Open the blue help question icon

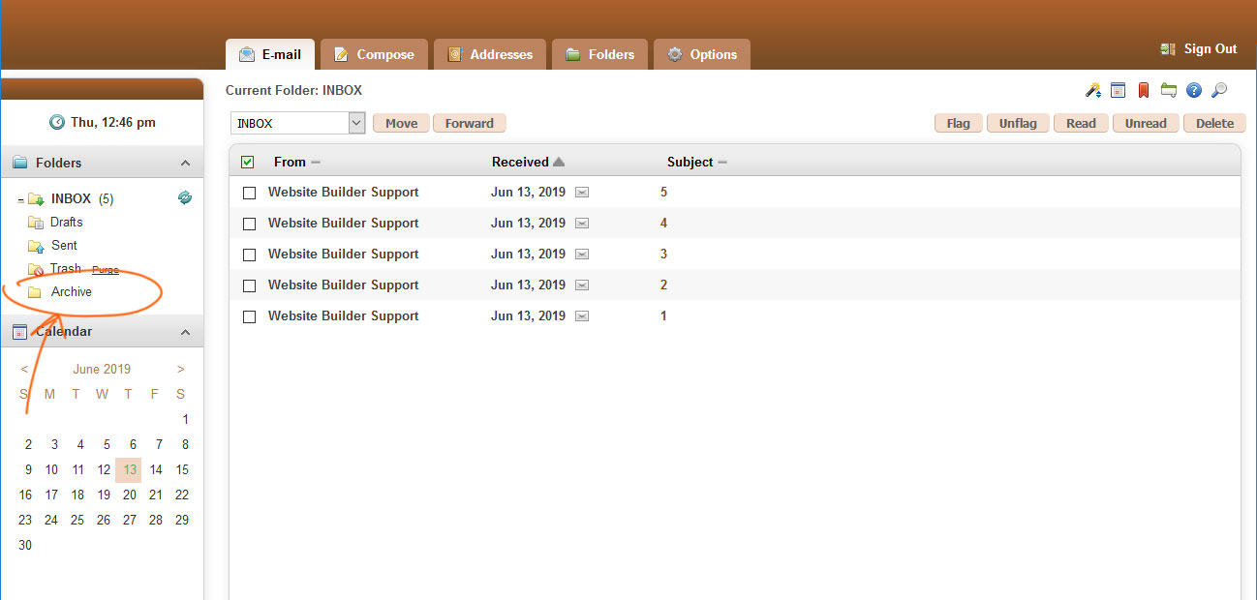coord(1193,90)
